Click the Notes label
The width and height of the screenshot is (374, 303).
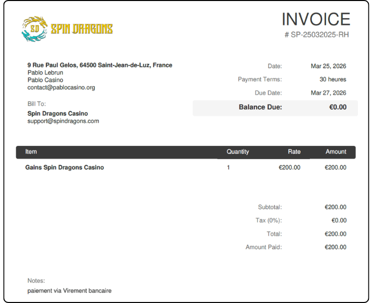click(36, 281)
